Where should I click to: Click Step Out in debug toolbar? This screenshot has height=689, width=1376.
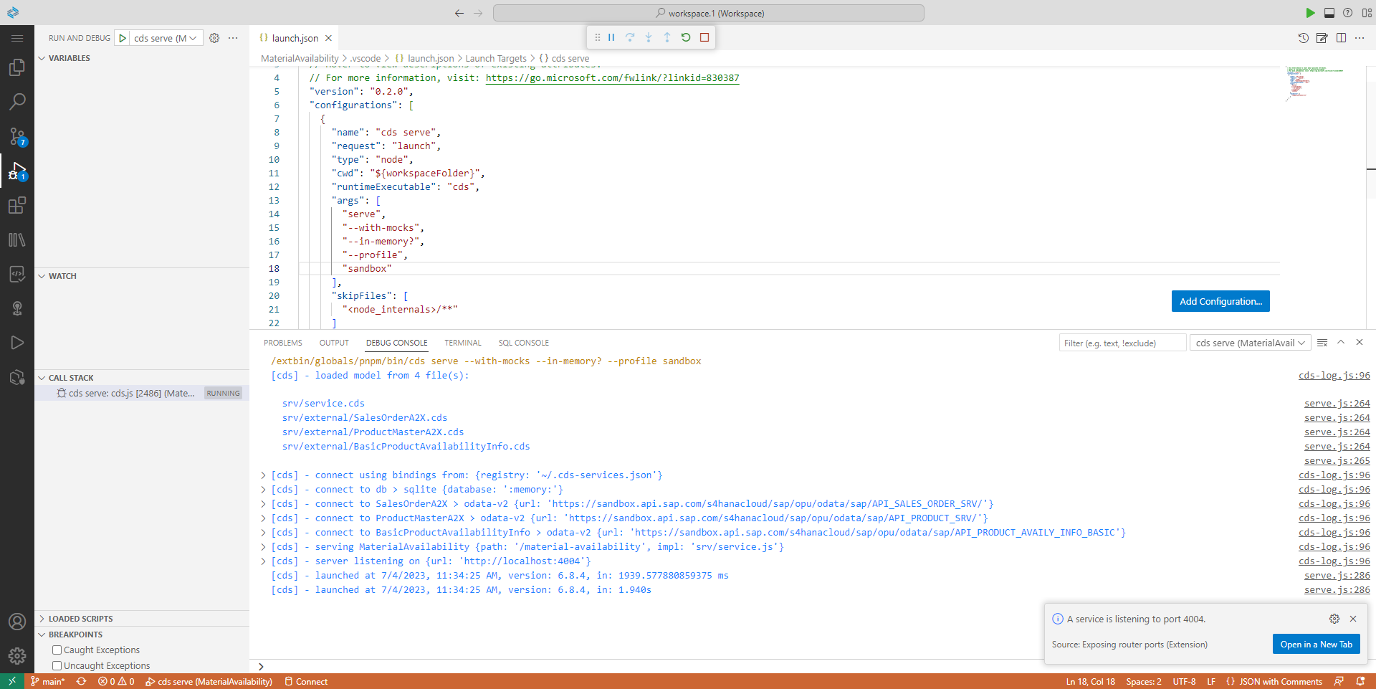tap(667, 37)
